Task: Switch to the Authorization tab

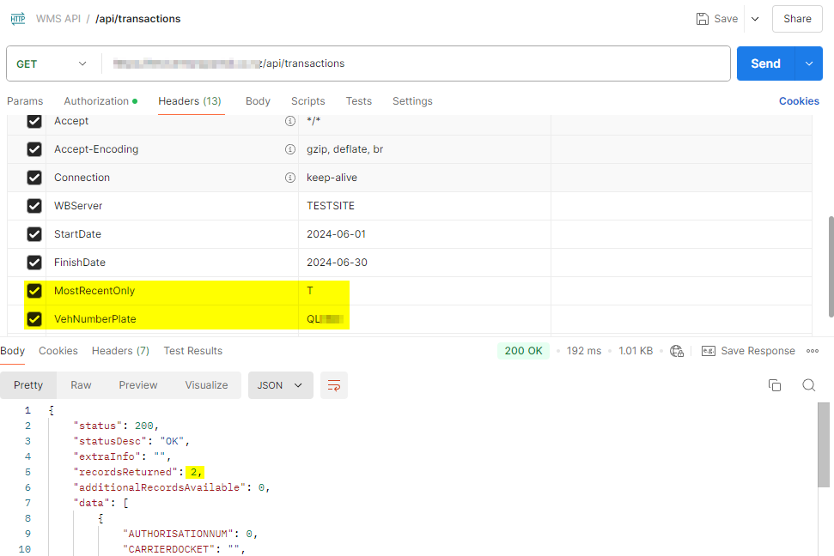Action: tap(100, 101)
